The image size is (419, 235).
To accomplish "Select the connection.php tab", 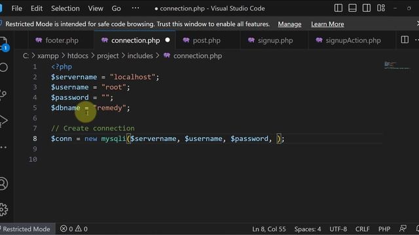I will tap(135, 40).
